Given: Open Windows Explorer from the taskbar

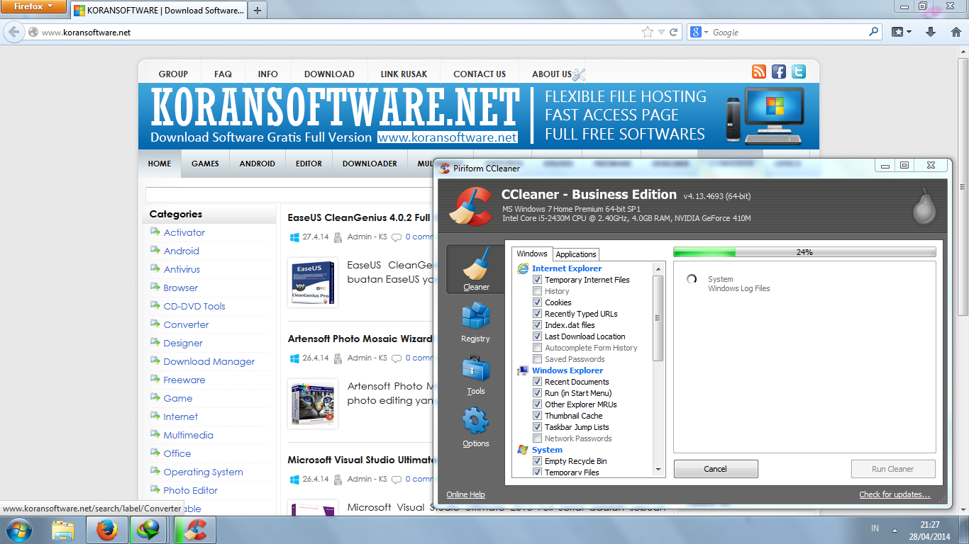Looking at the screenshot, I should [63, 530].
